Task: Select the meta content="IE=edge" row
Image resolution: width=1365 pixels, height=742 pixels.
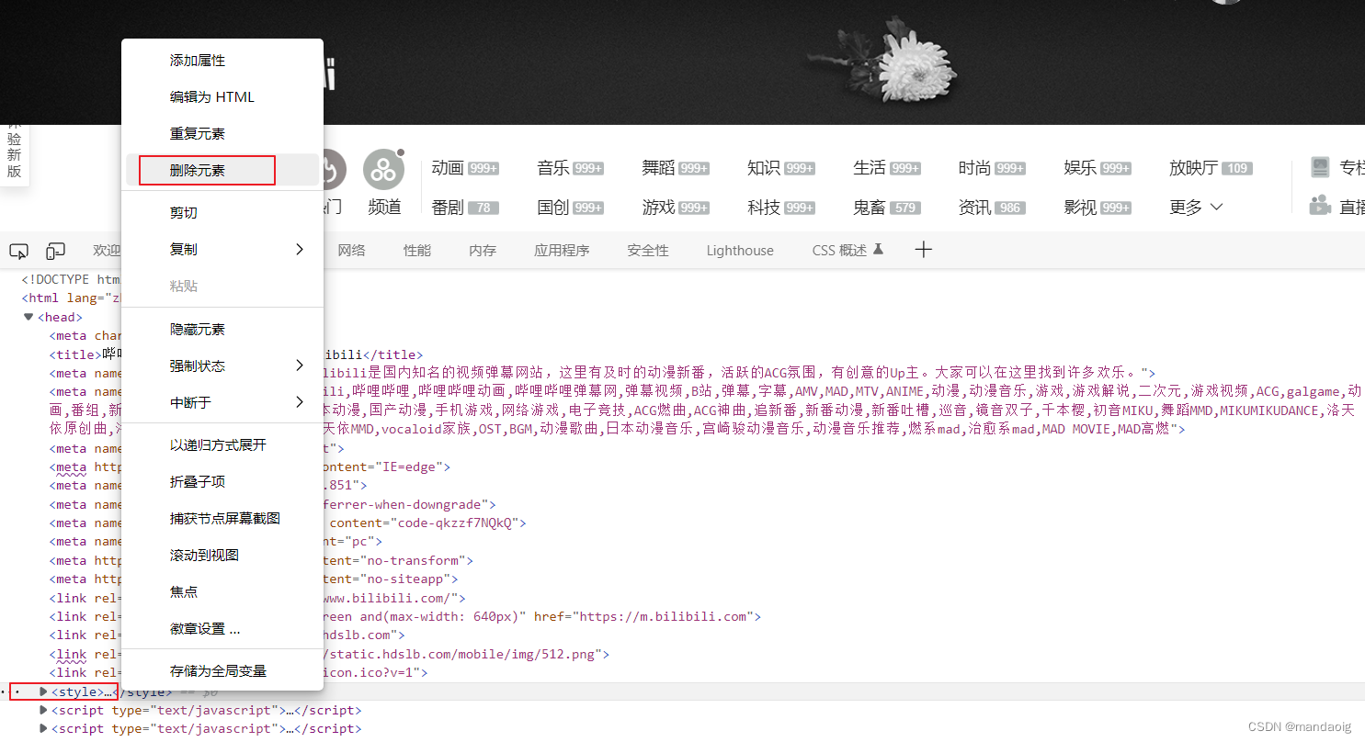Action: pos(682,467)
